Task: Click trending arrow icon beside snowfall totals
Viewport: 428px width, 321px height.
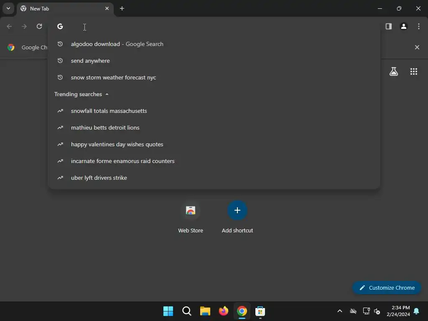Action: click(60, 111)
